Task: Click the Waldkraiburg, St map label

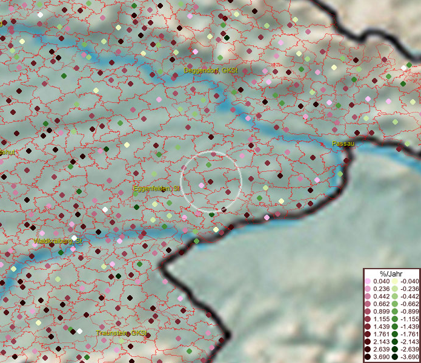Action: (x=58, y=241)
